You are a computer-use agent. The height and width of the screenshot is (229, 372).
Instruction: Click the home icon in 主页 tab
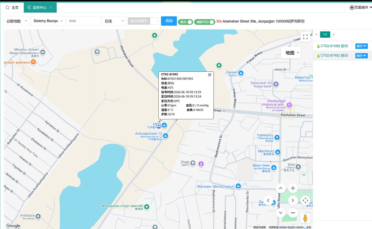[7, 7]
